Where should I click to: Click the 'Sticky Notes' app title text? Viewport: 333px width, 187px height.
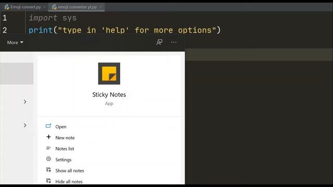point(109,95)
